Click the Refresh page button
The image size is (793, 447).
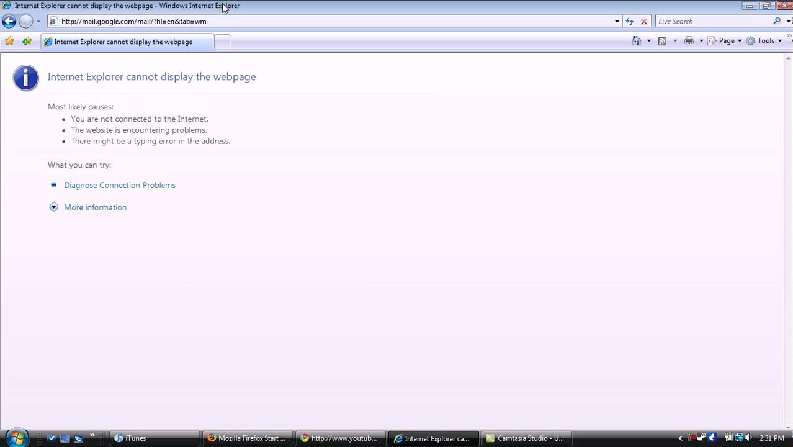coord(630,21)
